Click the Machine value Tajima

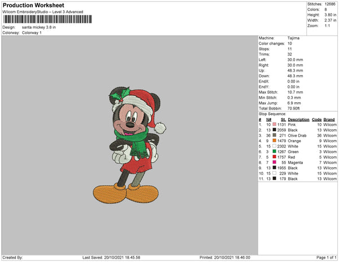293,38
